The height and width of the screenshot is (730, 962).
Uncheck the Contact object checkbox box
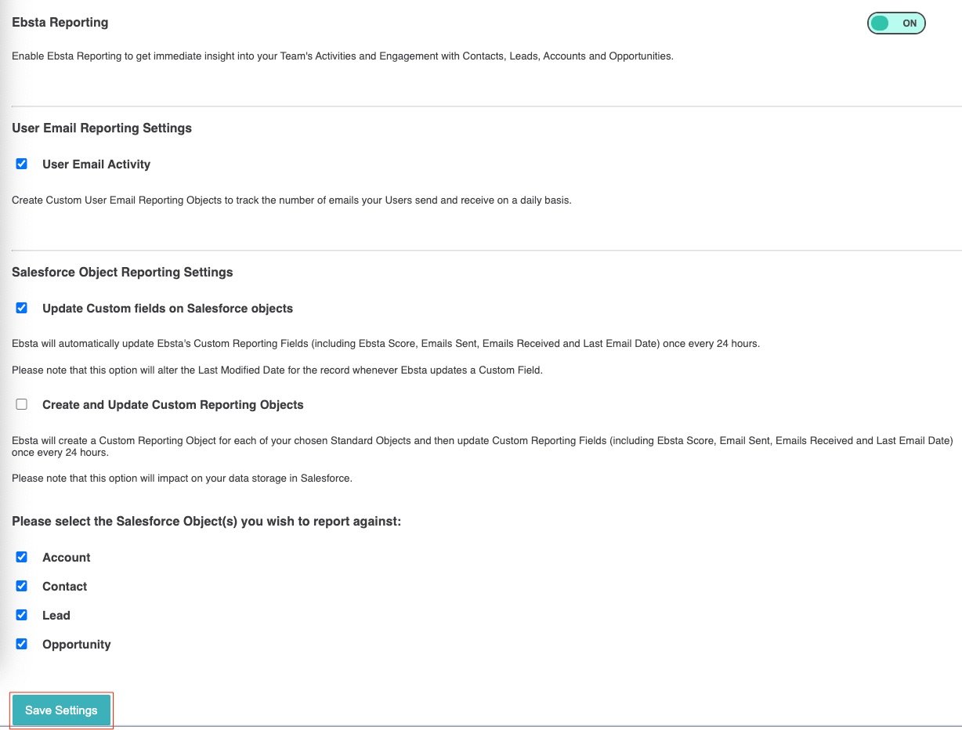click(22, 586)
